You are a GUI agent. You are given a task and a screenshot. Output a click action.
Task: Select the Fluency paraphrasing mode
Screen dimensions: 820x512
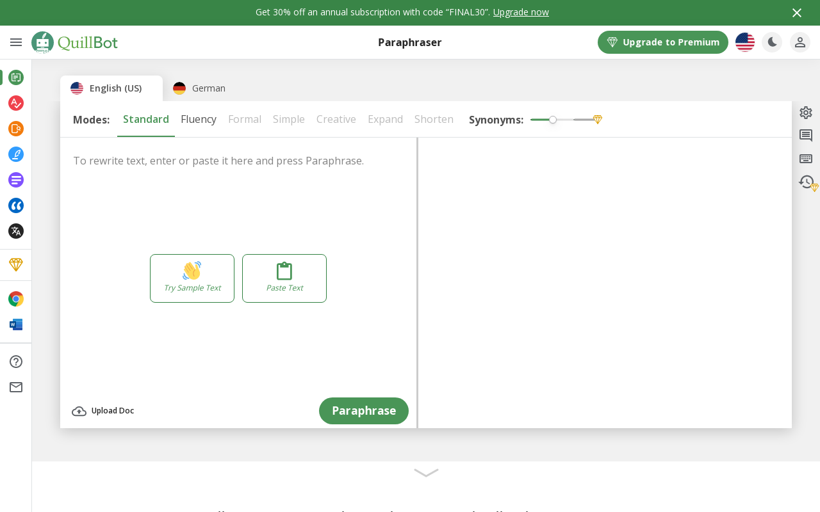199,119
